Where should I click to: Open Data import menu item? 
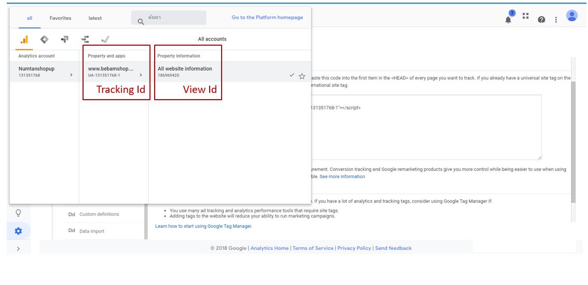tap(92, 232)
